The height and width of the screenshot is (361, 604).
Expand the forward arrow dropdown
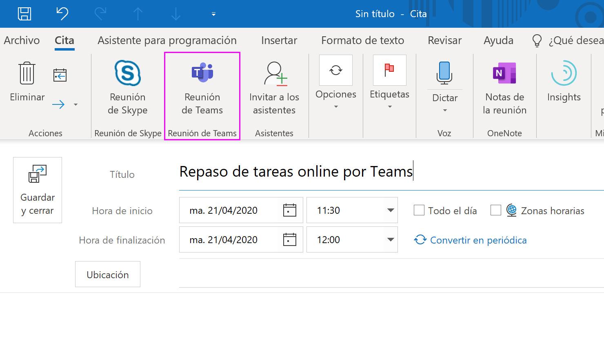click(75, 105)
